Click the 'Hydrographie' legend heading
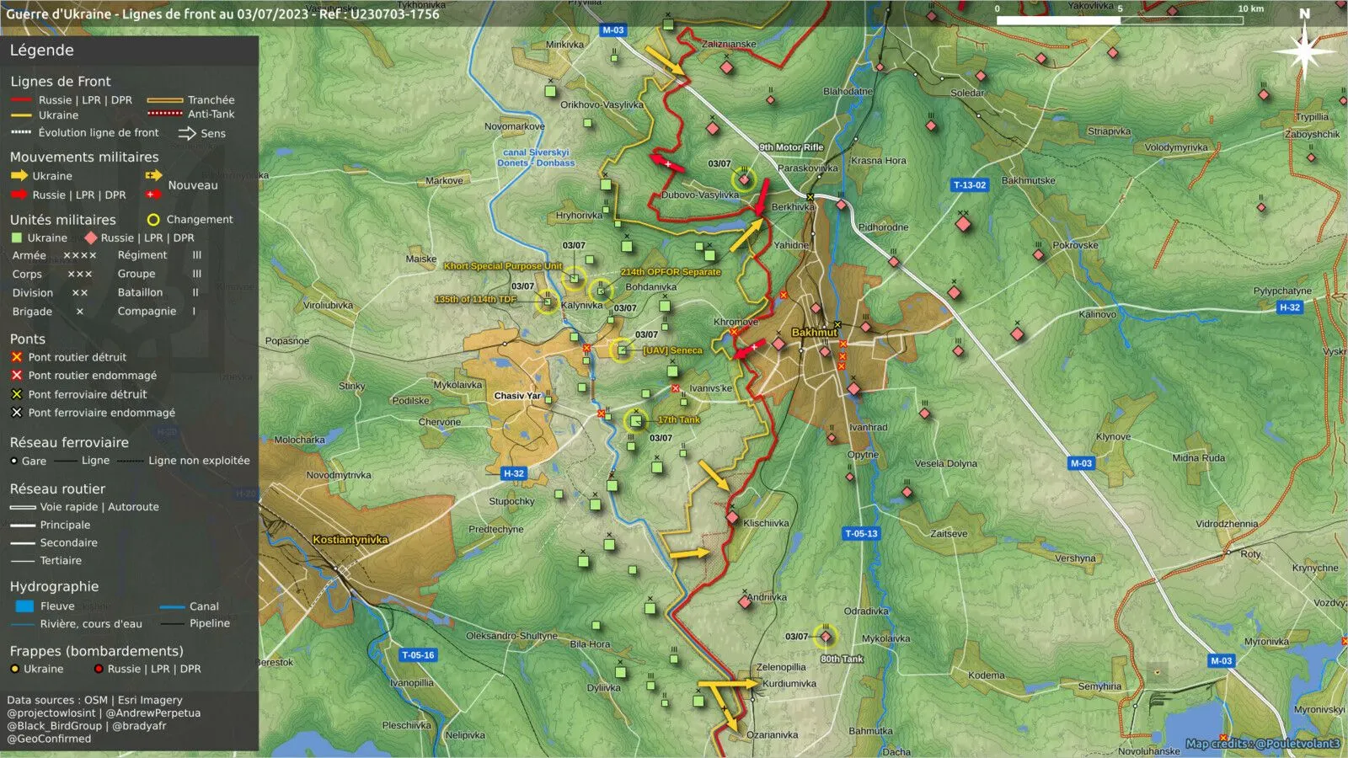Viewport: 1348px width, 758px height. (x=54, y=587)
